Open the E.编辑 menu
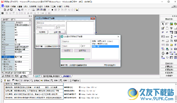 [13, 6]
